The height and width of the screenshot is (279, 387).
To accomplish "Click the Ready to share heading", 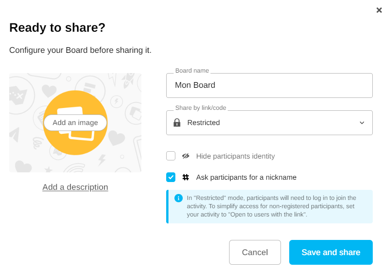I will 57,28.
